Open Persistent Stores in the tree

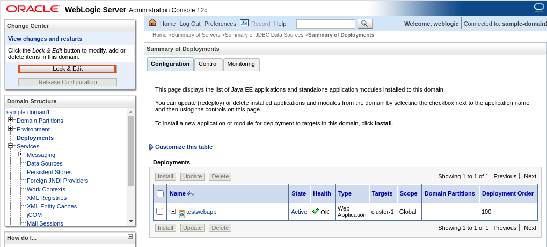[x=49, y=172]
